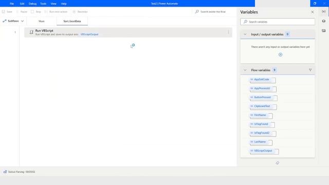Start the Recorder
This screenshot has width=329, height=185.
(x=80, y=12)
